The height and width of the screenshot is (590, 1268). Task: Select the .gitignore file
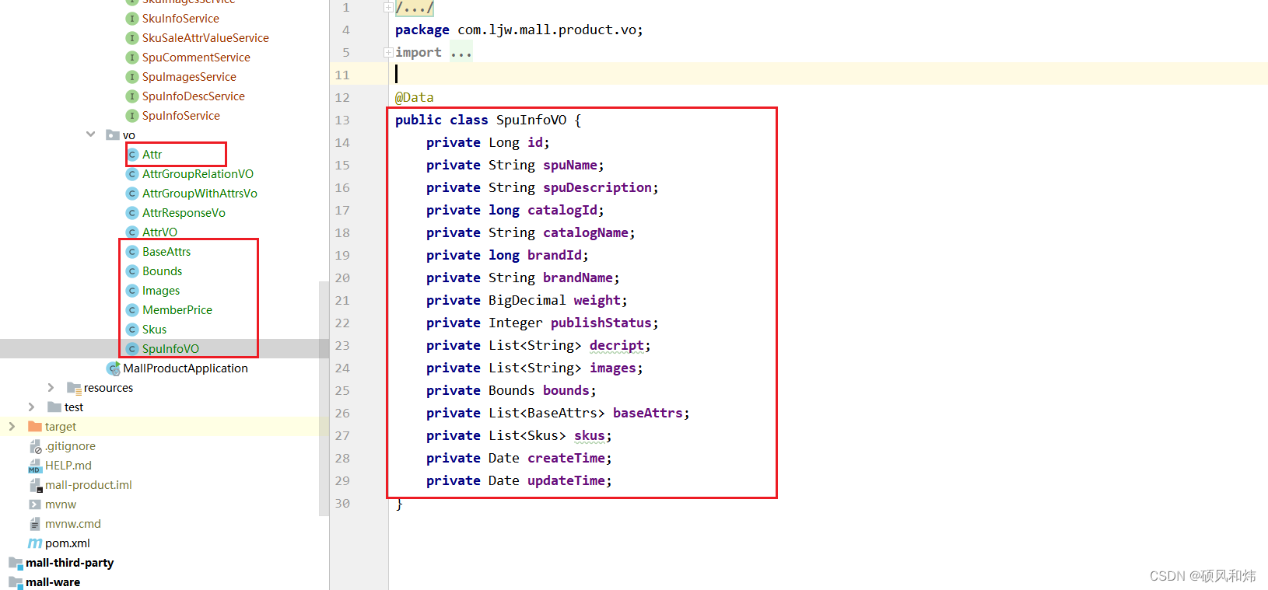[70, 446]
